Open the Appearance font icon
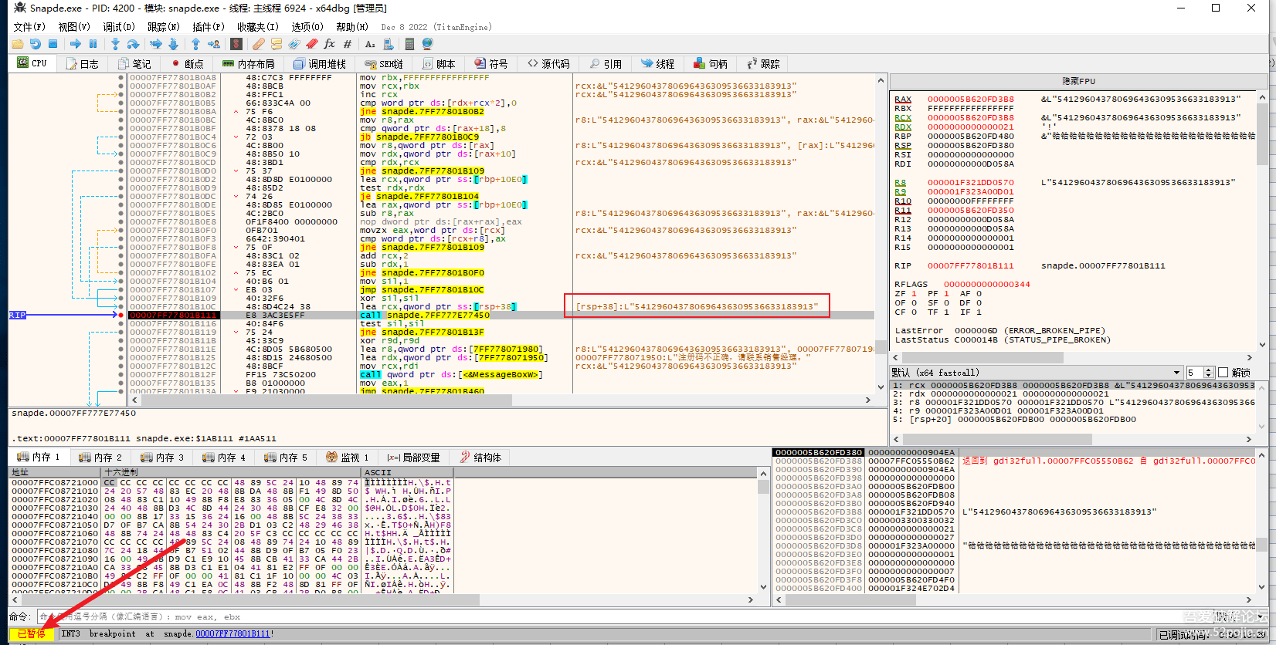Viewport: 1276px width, 645px height. pyautogui.click(x=370, y=44)
